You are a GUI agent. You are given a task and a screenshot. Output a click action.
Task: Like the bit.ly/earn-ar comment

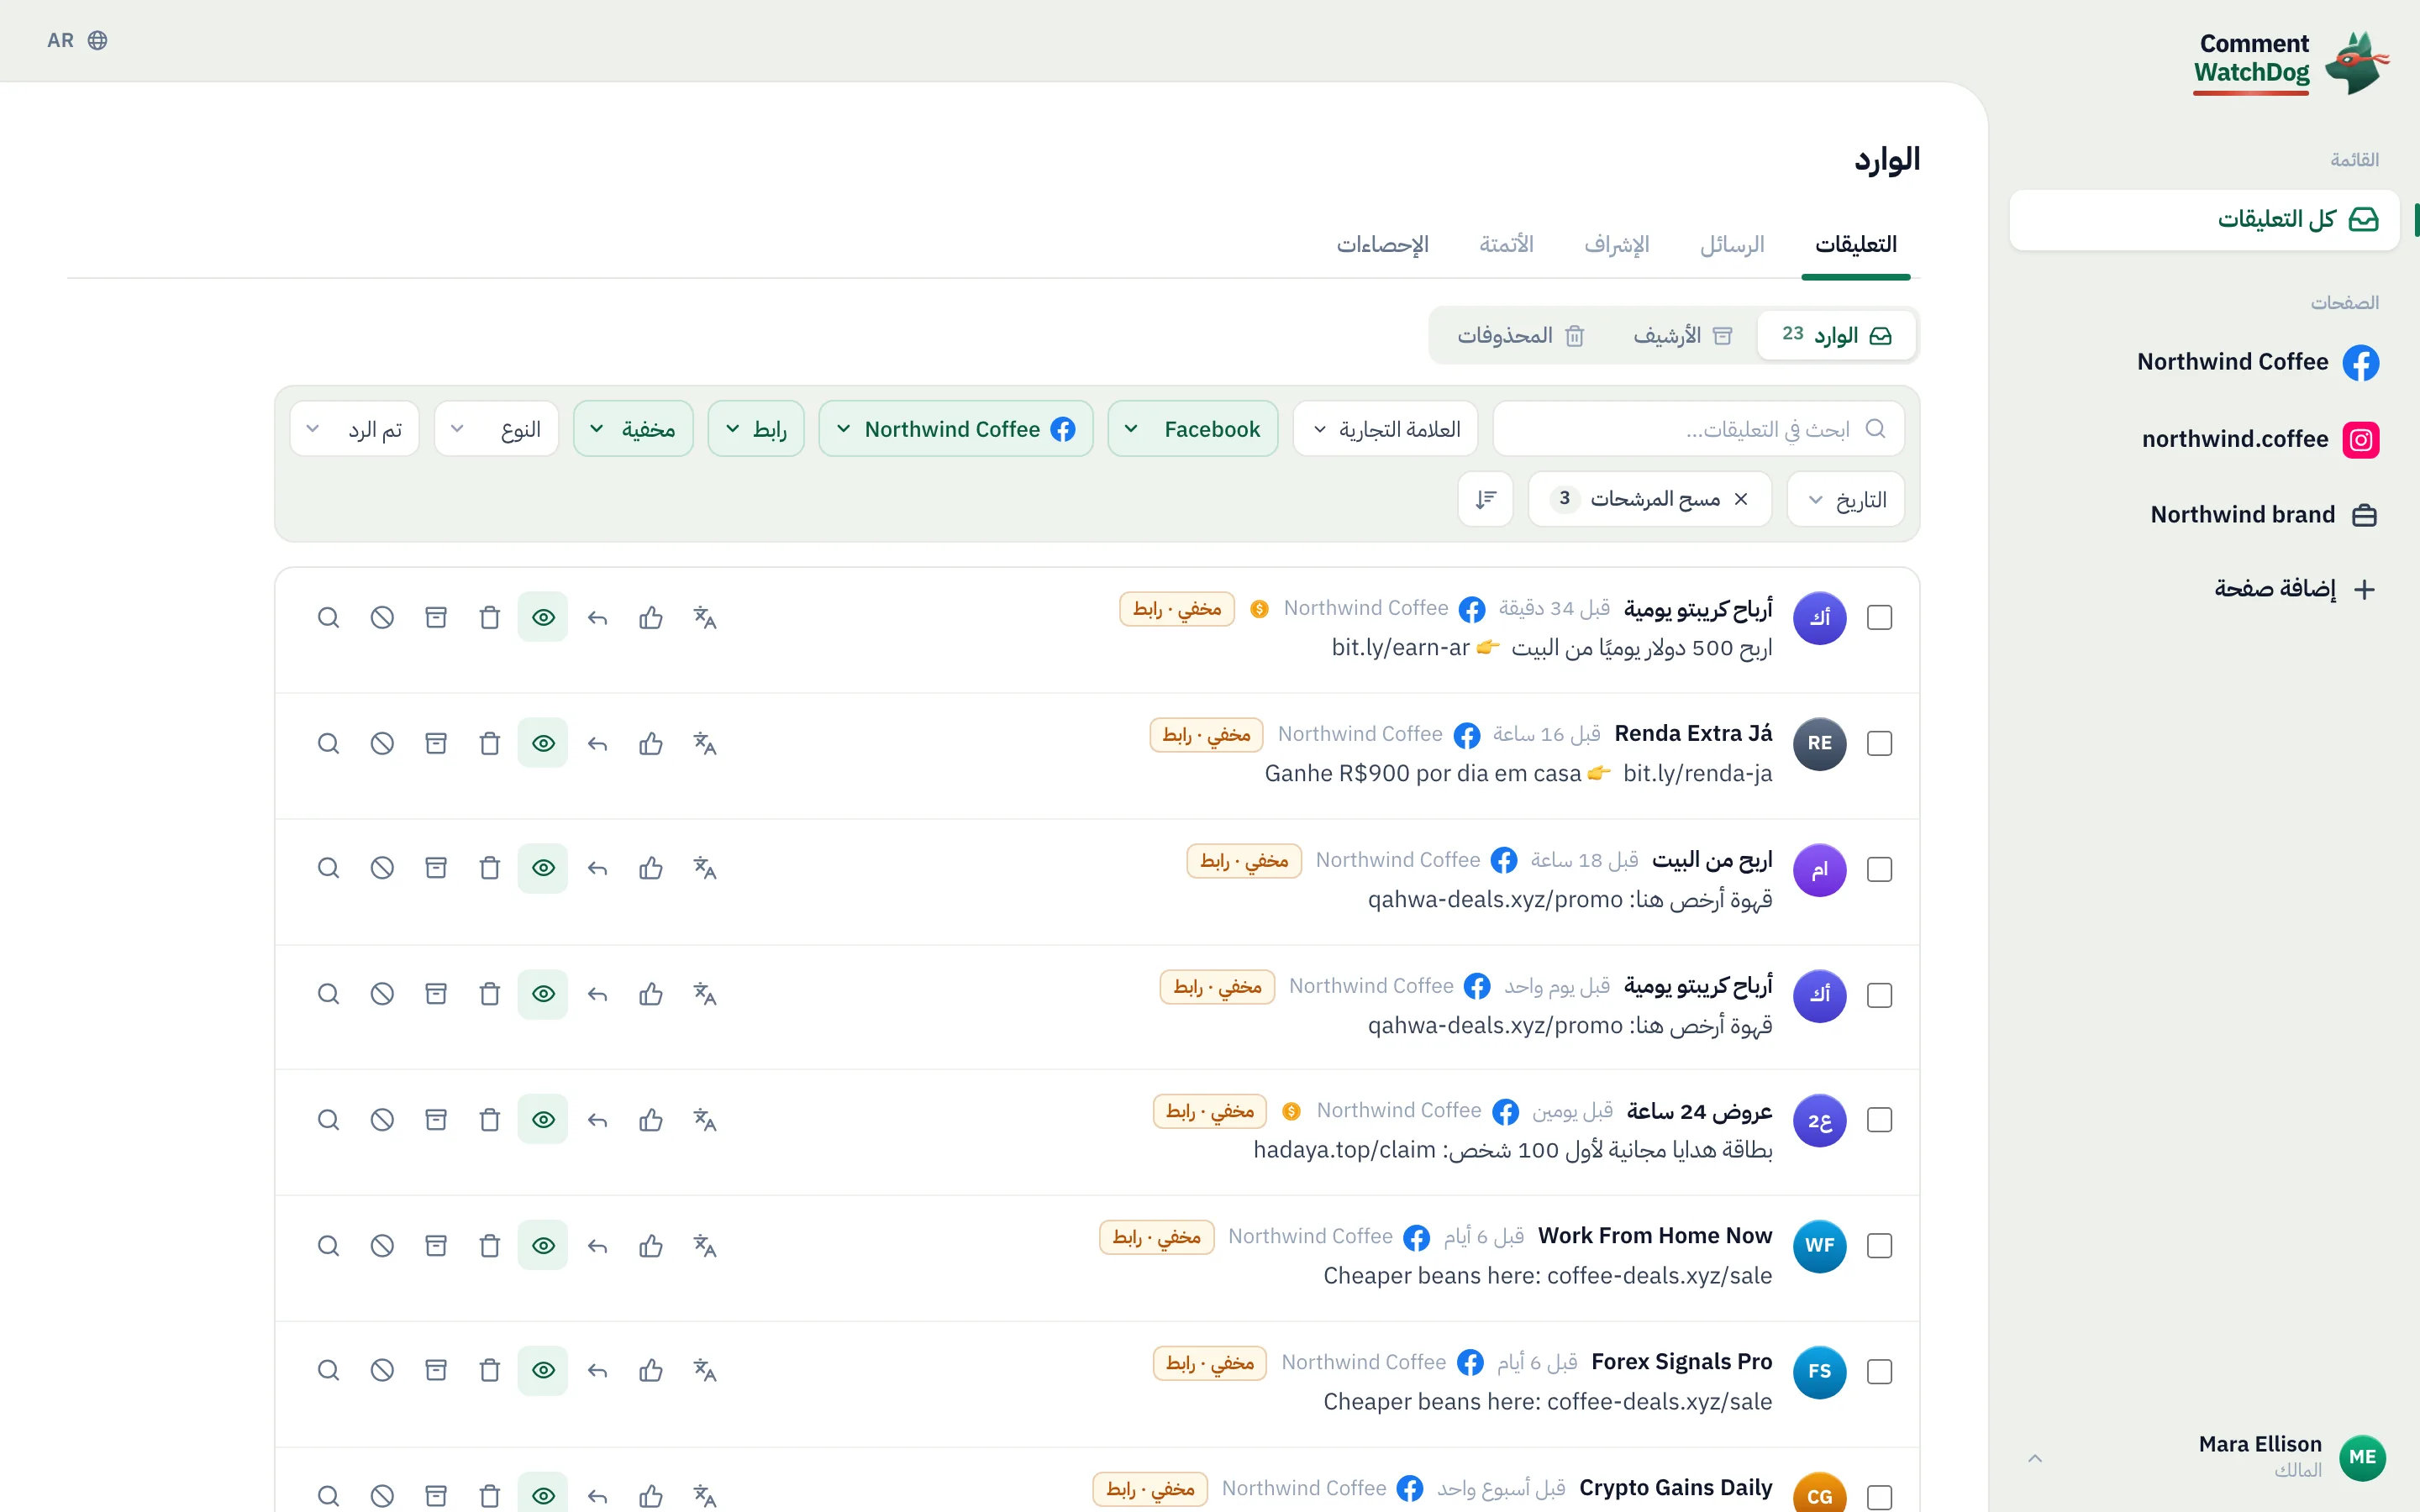click(x=651, y=618)
